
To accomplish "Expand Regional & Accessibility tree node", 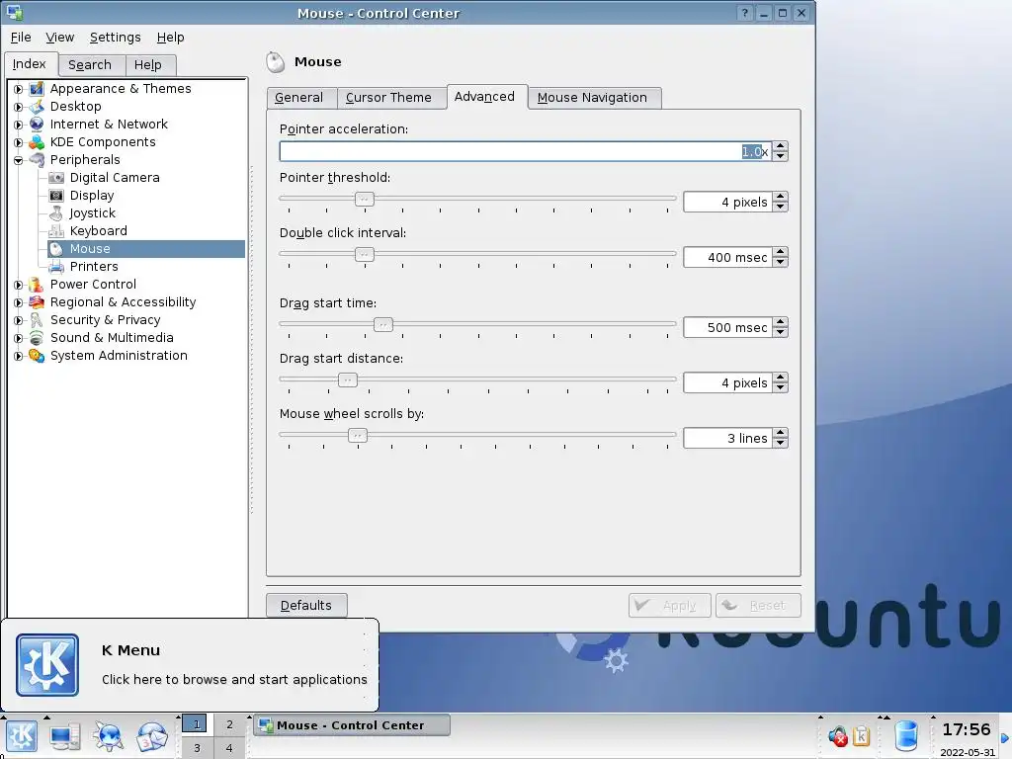I will click(x=18, y=302).
